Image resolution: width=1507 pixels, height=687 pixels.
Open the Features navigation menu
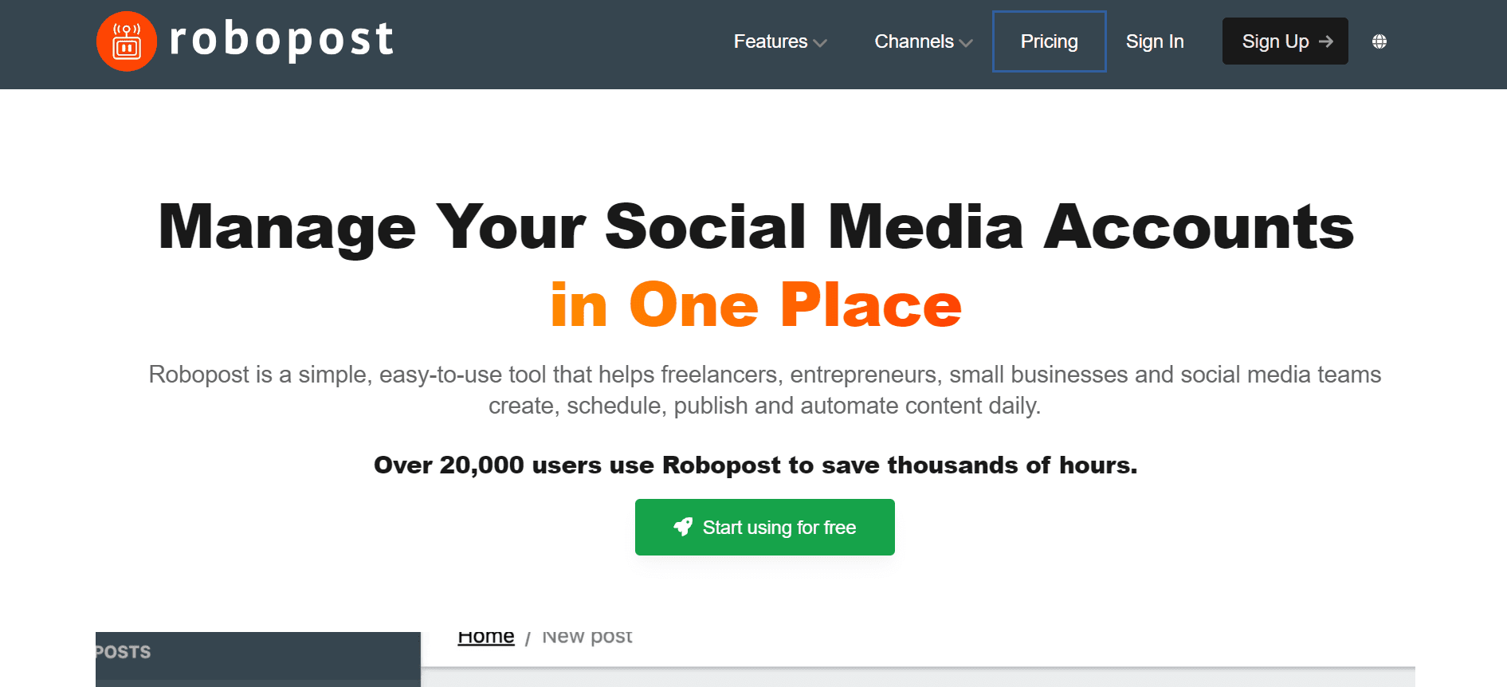click(x=770, y=41)
